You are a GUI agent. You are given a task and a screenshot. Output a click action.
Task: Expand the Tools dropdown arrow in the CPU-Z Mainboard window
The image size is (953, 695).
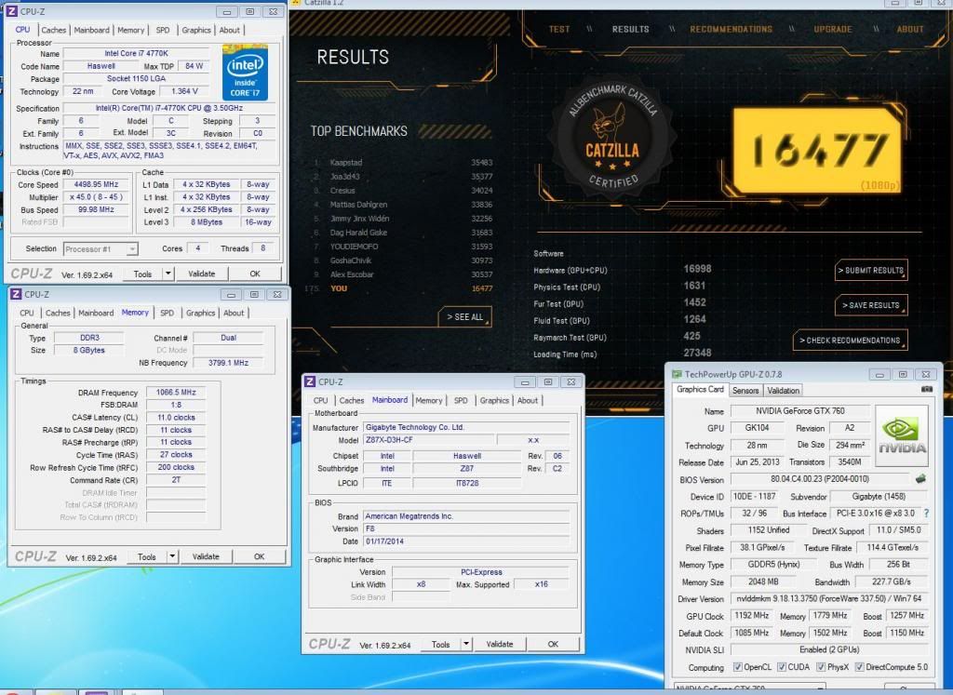466,644
